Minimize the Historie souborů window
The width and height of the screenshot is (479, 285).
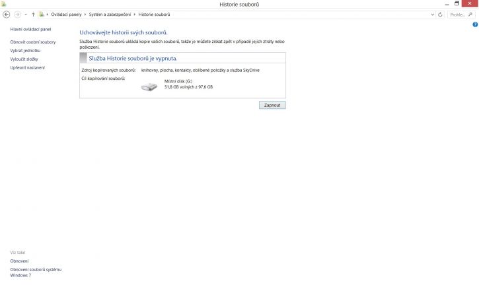[447, 4]
